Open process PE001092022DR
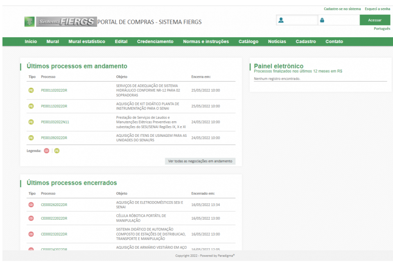Screen dimensions: 393x263 click(54, 138)
